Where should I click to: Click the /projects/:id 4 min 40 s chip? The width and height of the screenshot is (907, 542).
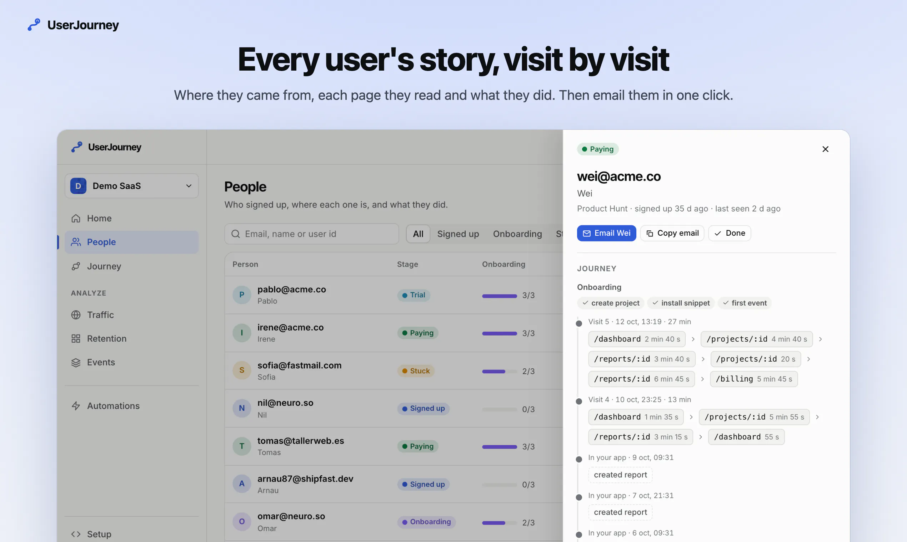coord(756,339)
